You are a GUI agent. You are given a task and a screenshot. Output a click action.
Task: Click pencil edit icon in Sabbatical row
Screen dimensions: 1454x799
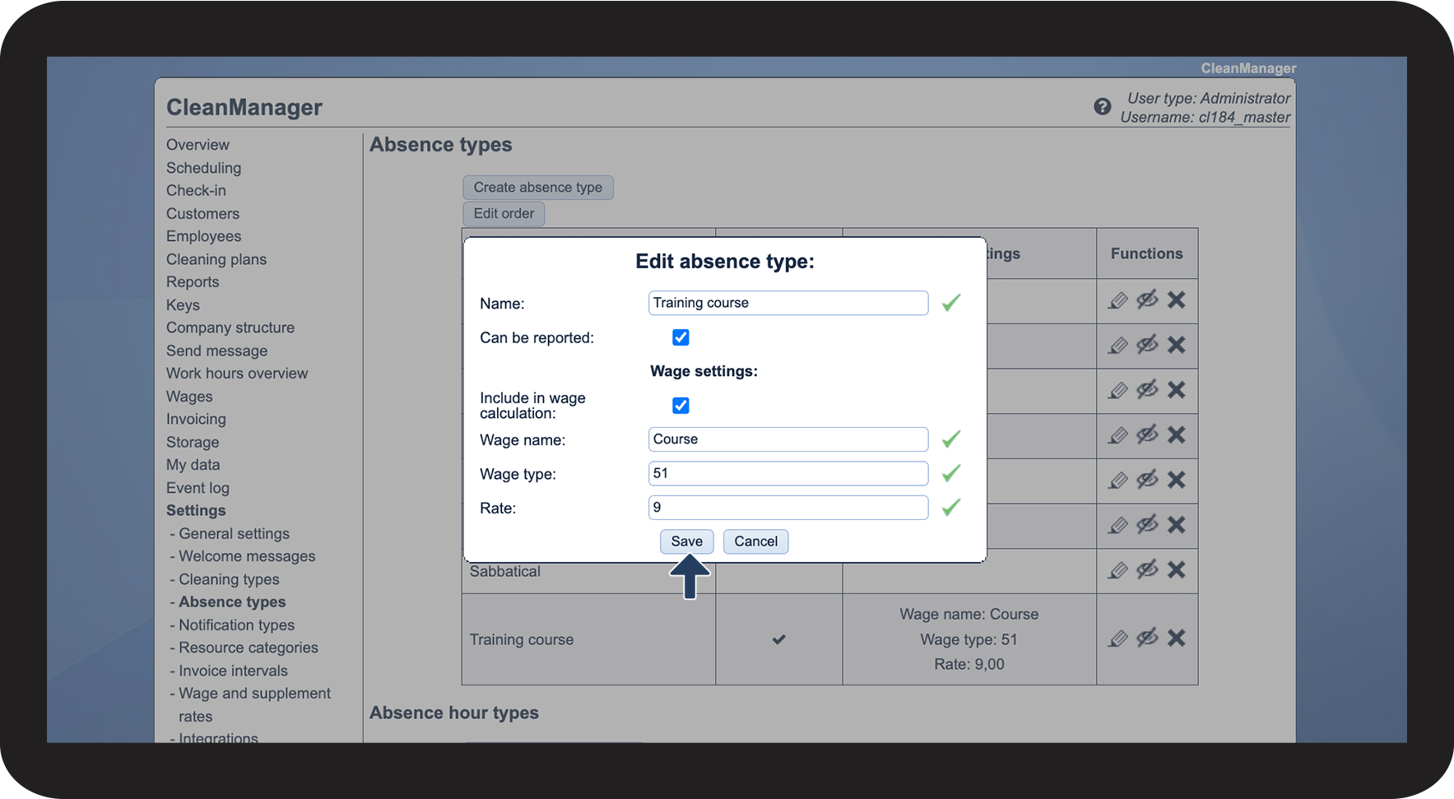[x=1117, y=570]
